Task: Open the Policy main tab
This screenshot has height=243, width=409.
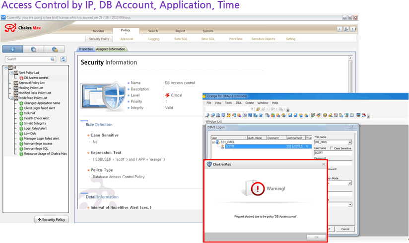Action: coord(126,31)
